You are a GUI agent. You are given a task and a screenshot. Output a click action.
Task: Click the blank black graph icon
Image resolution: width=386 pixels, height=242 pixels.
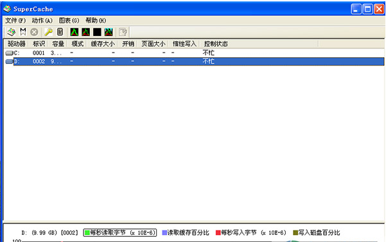[x=97, y=32]
